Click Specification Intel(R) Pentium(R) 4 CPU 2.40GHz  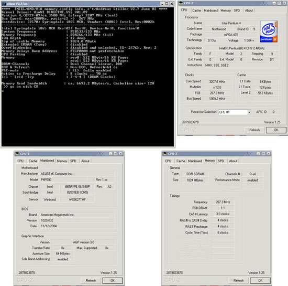tap(241, 48)
